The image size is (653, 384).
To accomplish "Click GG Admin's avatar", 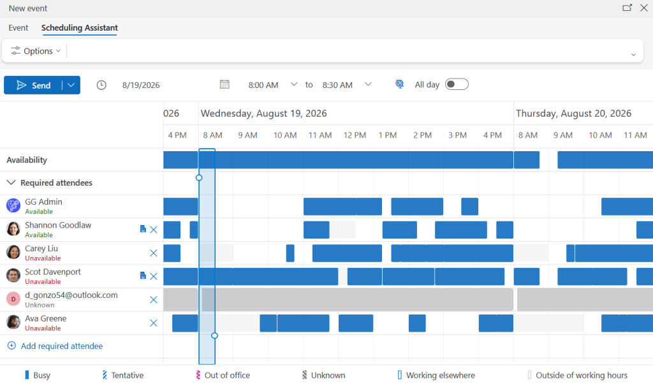I will point(13,205).
